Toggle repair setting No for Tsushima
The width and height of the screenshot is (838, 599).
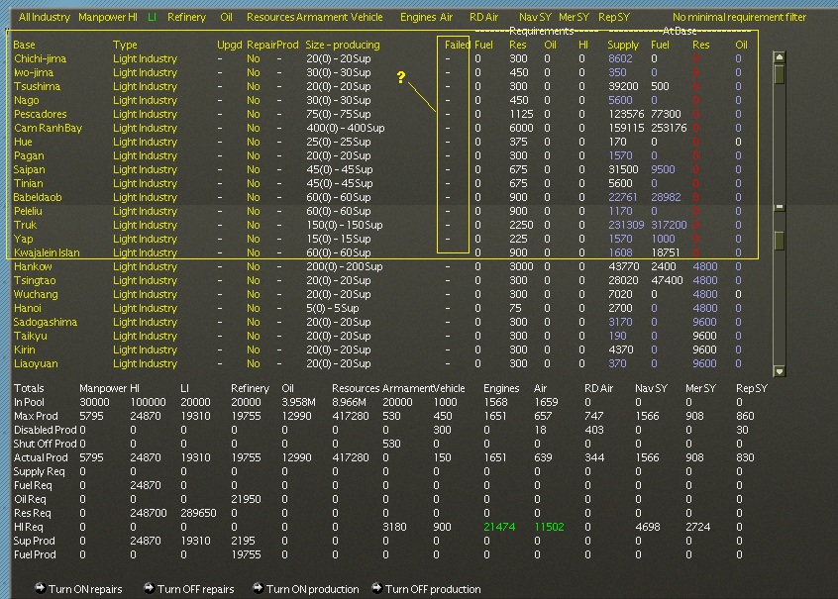(x=254, y=86)
